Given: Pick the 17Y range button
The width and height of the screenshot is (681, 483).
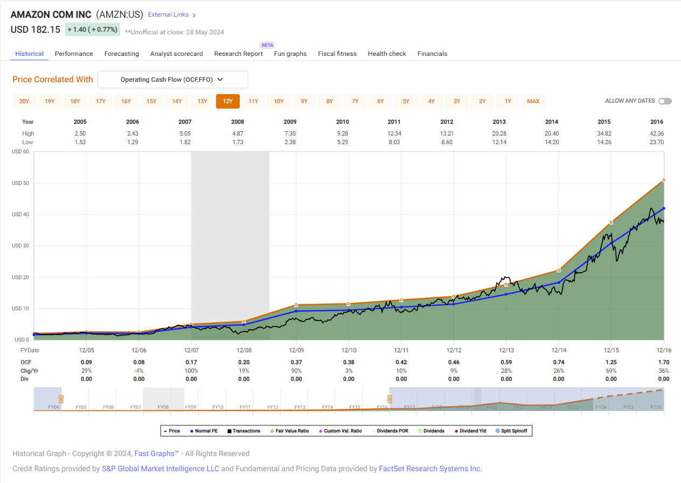Looking at the screenshot, I should (x=101, y=101).
